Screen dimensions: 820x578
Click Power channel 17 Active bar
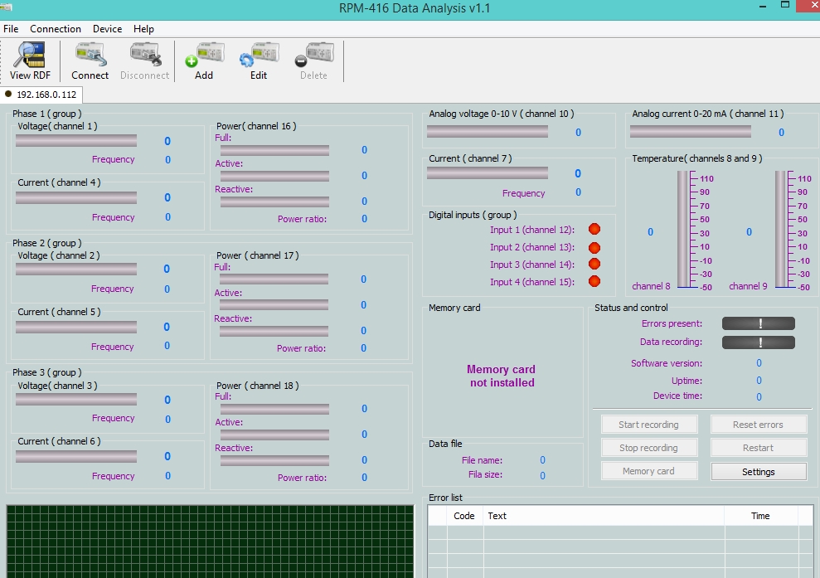[x=274, y=305]
